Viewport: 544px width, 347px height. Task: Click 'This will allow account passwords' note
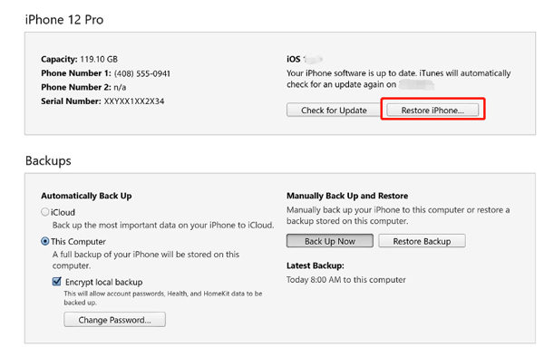point(162,298)
